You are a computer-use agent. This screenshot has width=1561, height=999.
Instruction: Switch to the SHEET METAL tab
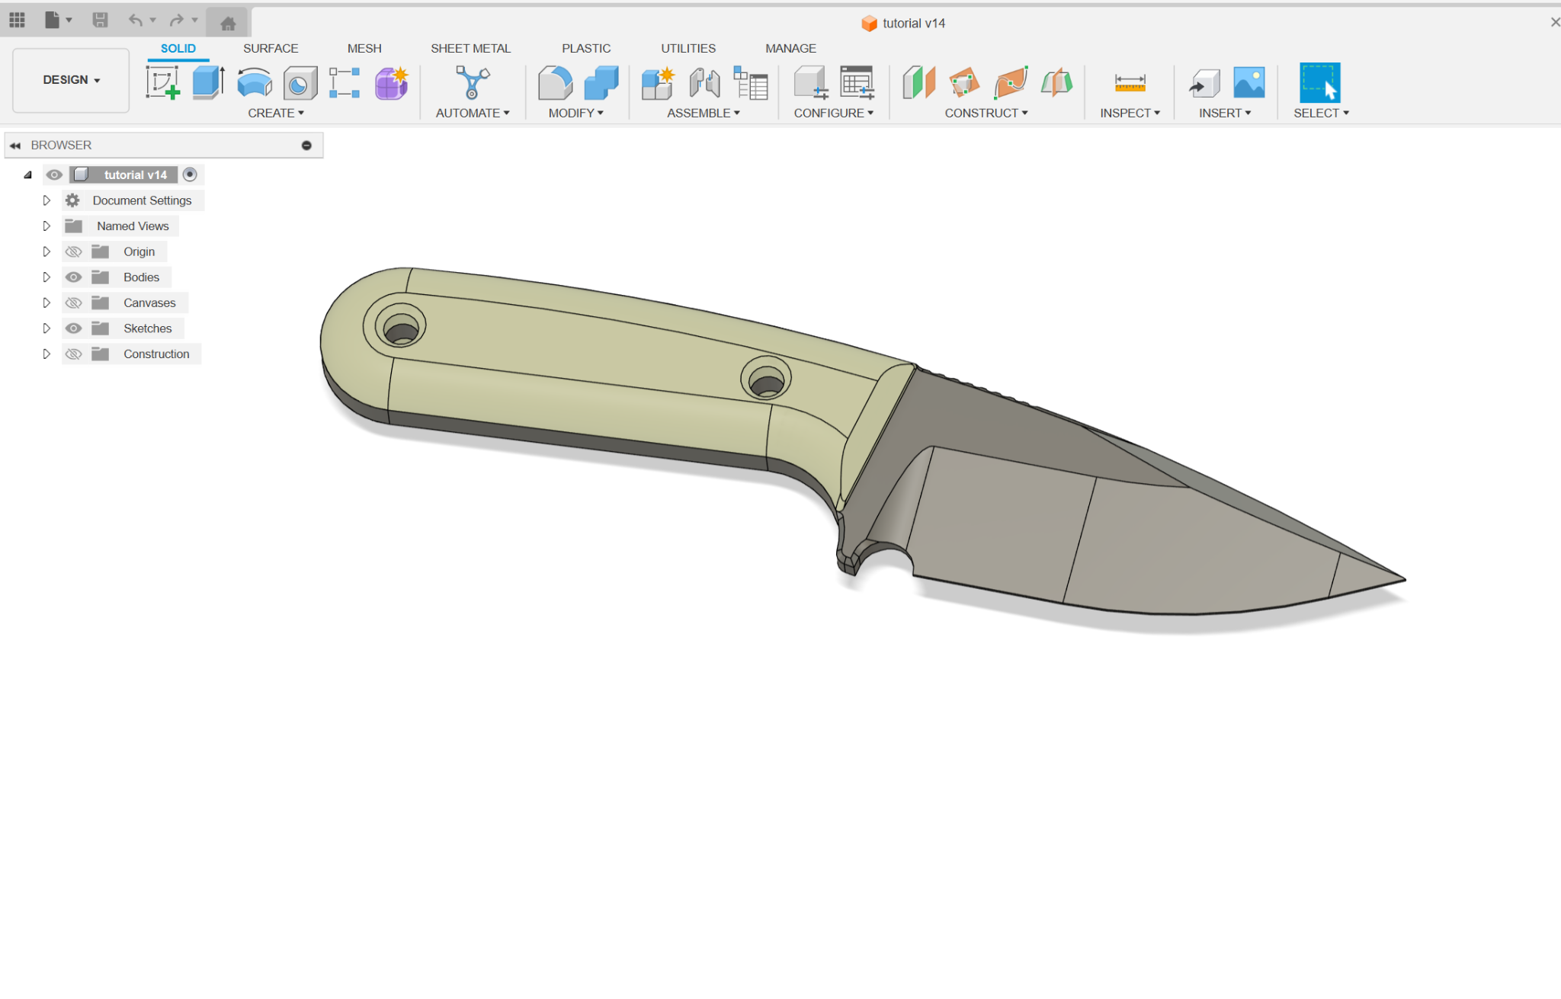470,48
